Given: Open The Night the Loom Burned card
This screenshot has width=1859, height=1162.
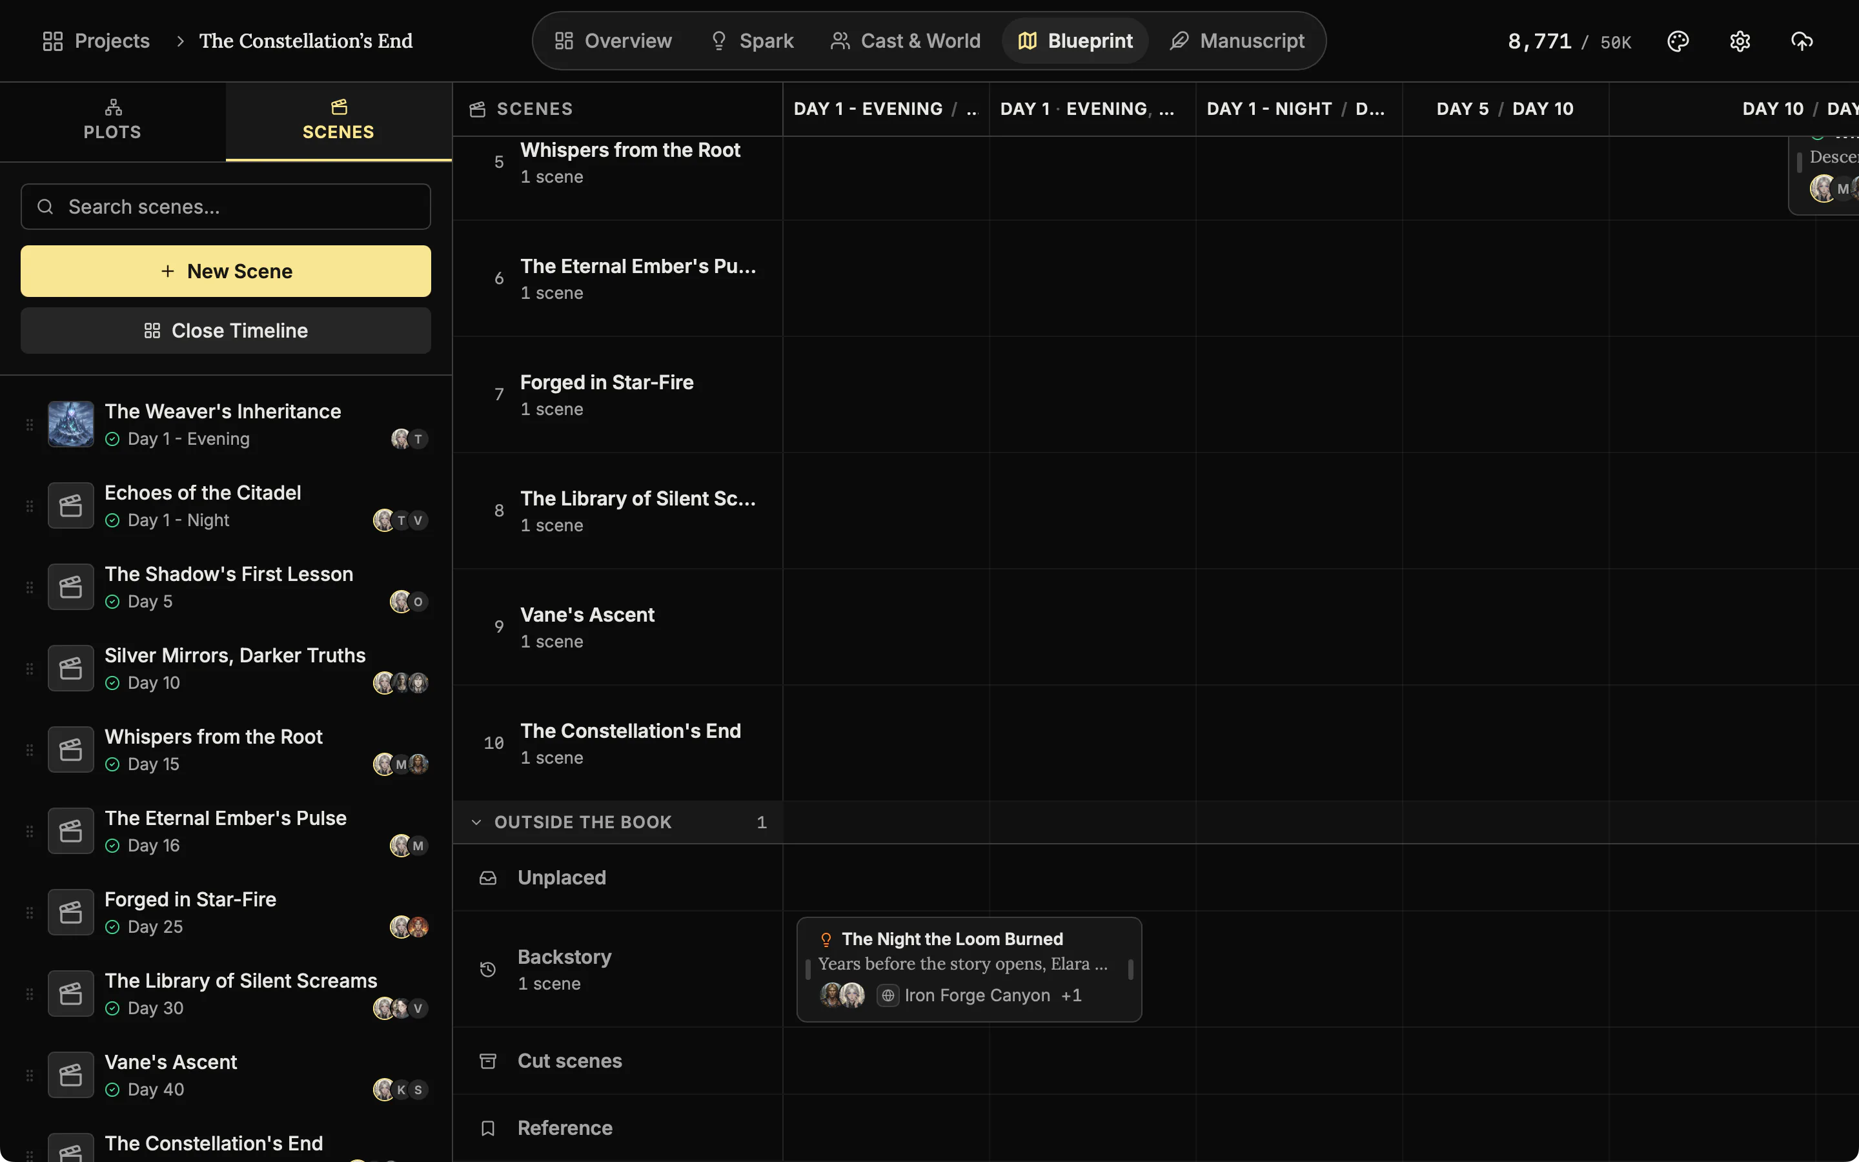Looking at the screenshot, I should pos(970,970).
